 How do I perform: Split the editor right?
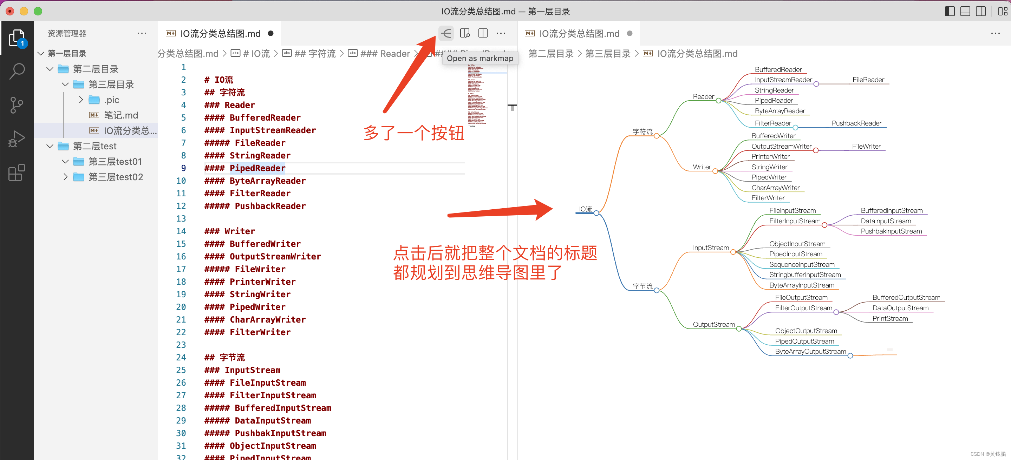click(x=483, y=33)
